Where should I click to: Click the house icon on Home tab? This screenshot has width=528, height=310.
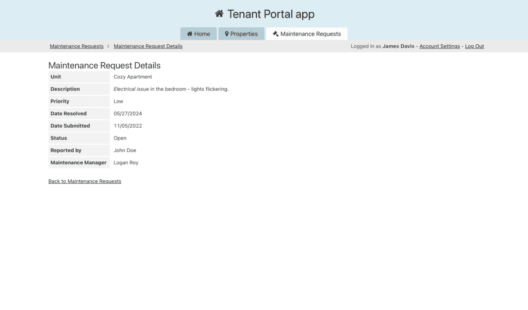tap(189, 34)
